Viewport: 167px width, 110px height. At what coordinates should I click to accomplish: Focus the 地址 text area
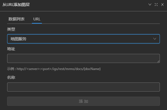(83, 58)
